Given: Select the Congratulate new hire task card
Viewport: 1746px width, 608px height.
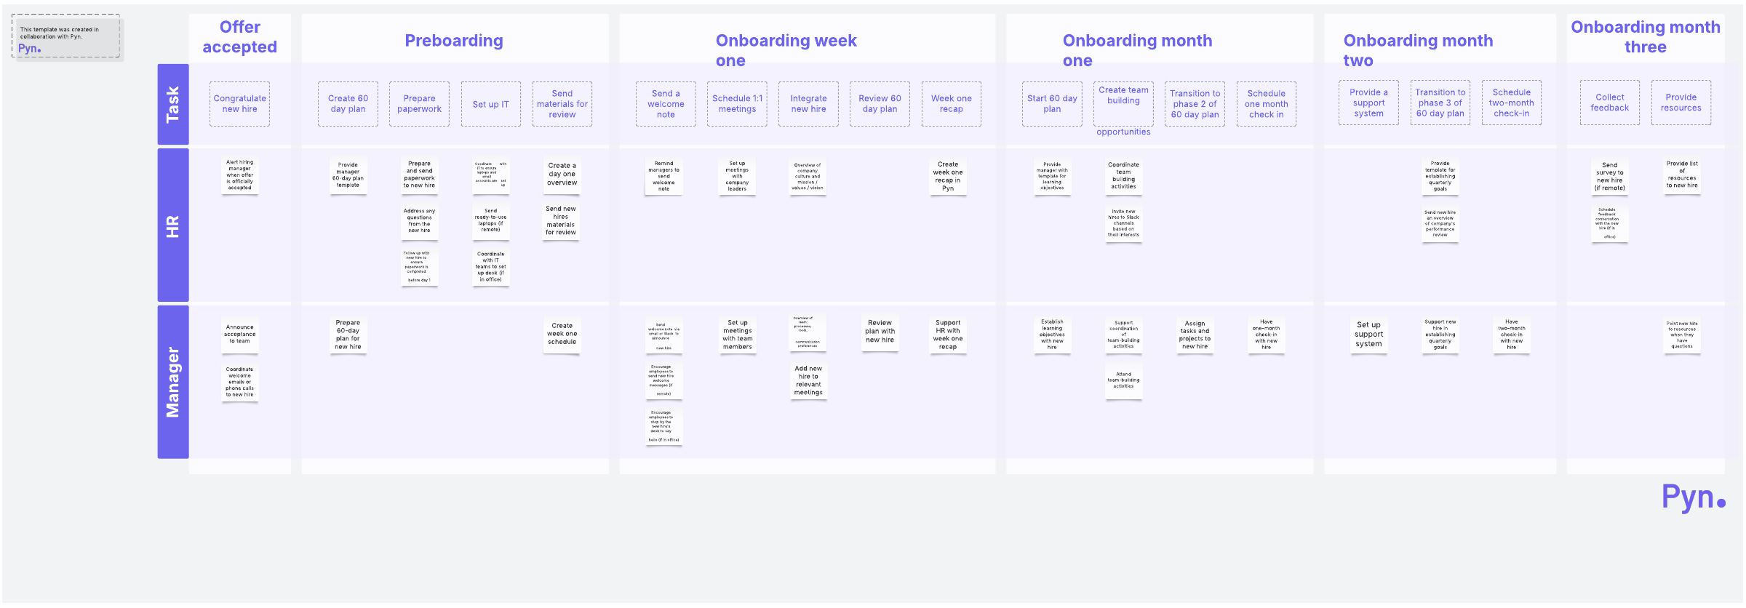Looking at the screenshot, I should point(240,104).
